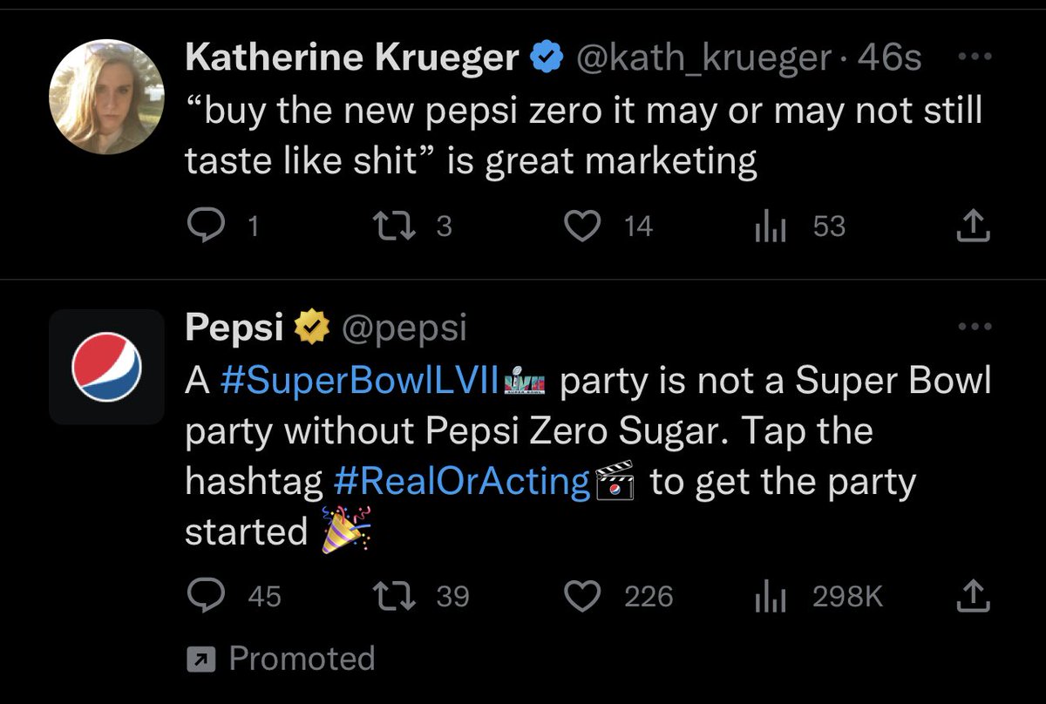The image size is (1046, 704).
Task: Click the Promoted label
Action: 301,658
